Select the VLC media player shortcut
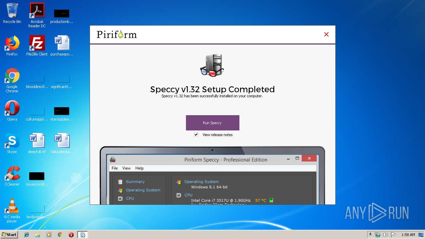This screenshot has height=239, width=425. coord(12,211)
